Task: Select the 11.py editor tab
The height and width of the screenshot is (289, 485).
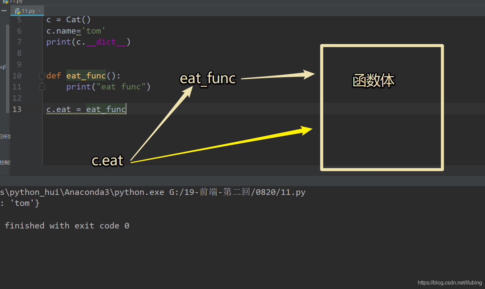Action: click(x=27, y=11)
